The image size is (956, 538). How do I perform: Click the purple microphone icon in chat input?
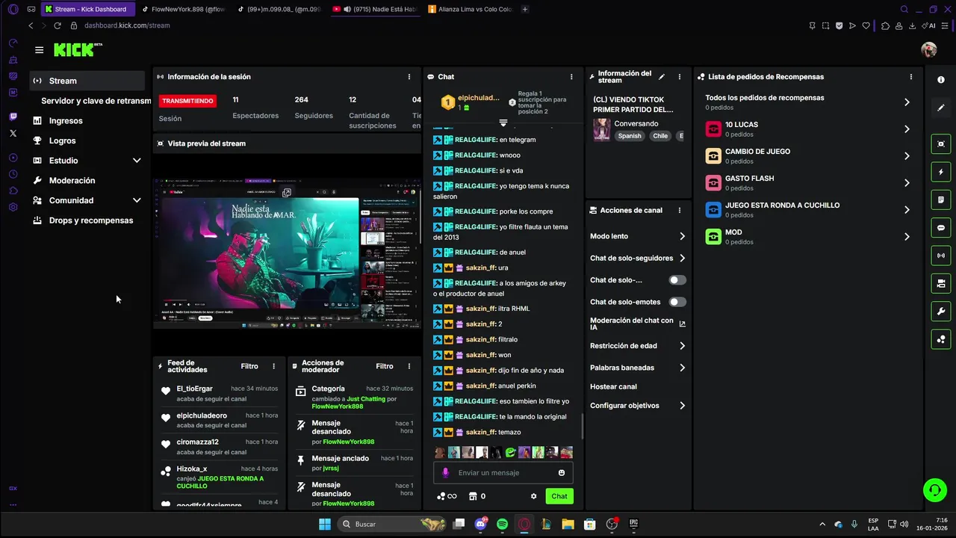tap(446, 473)
